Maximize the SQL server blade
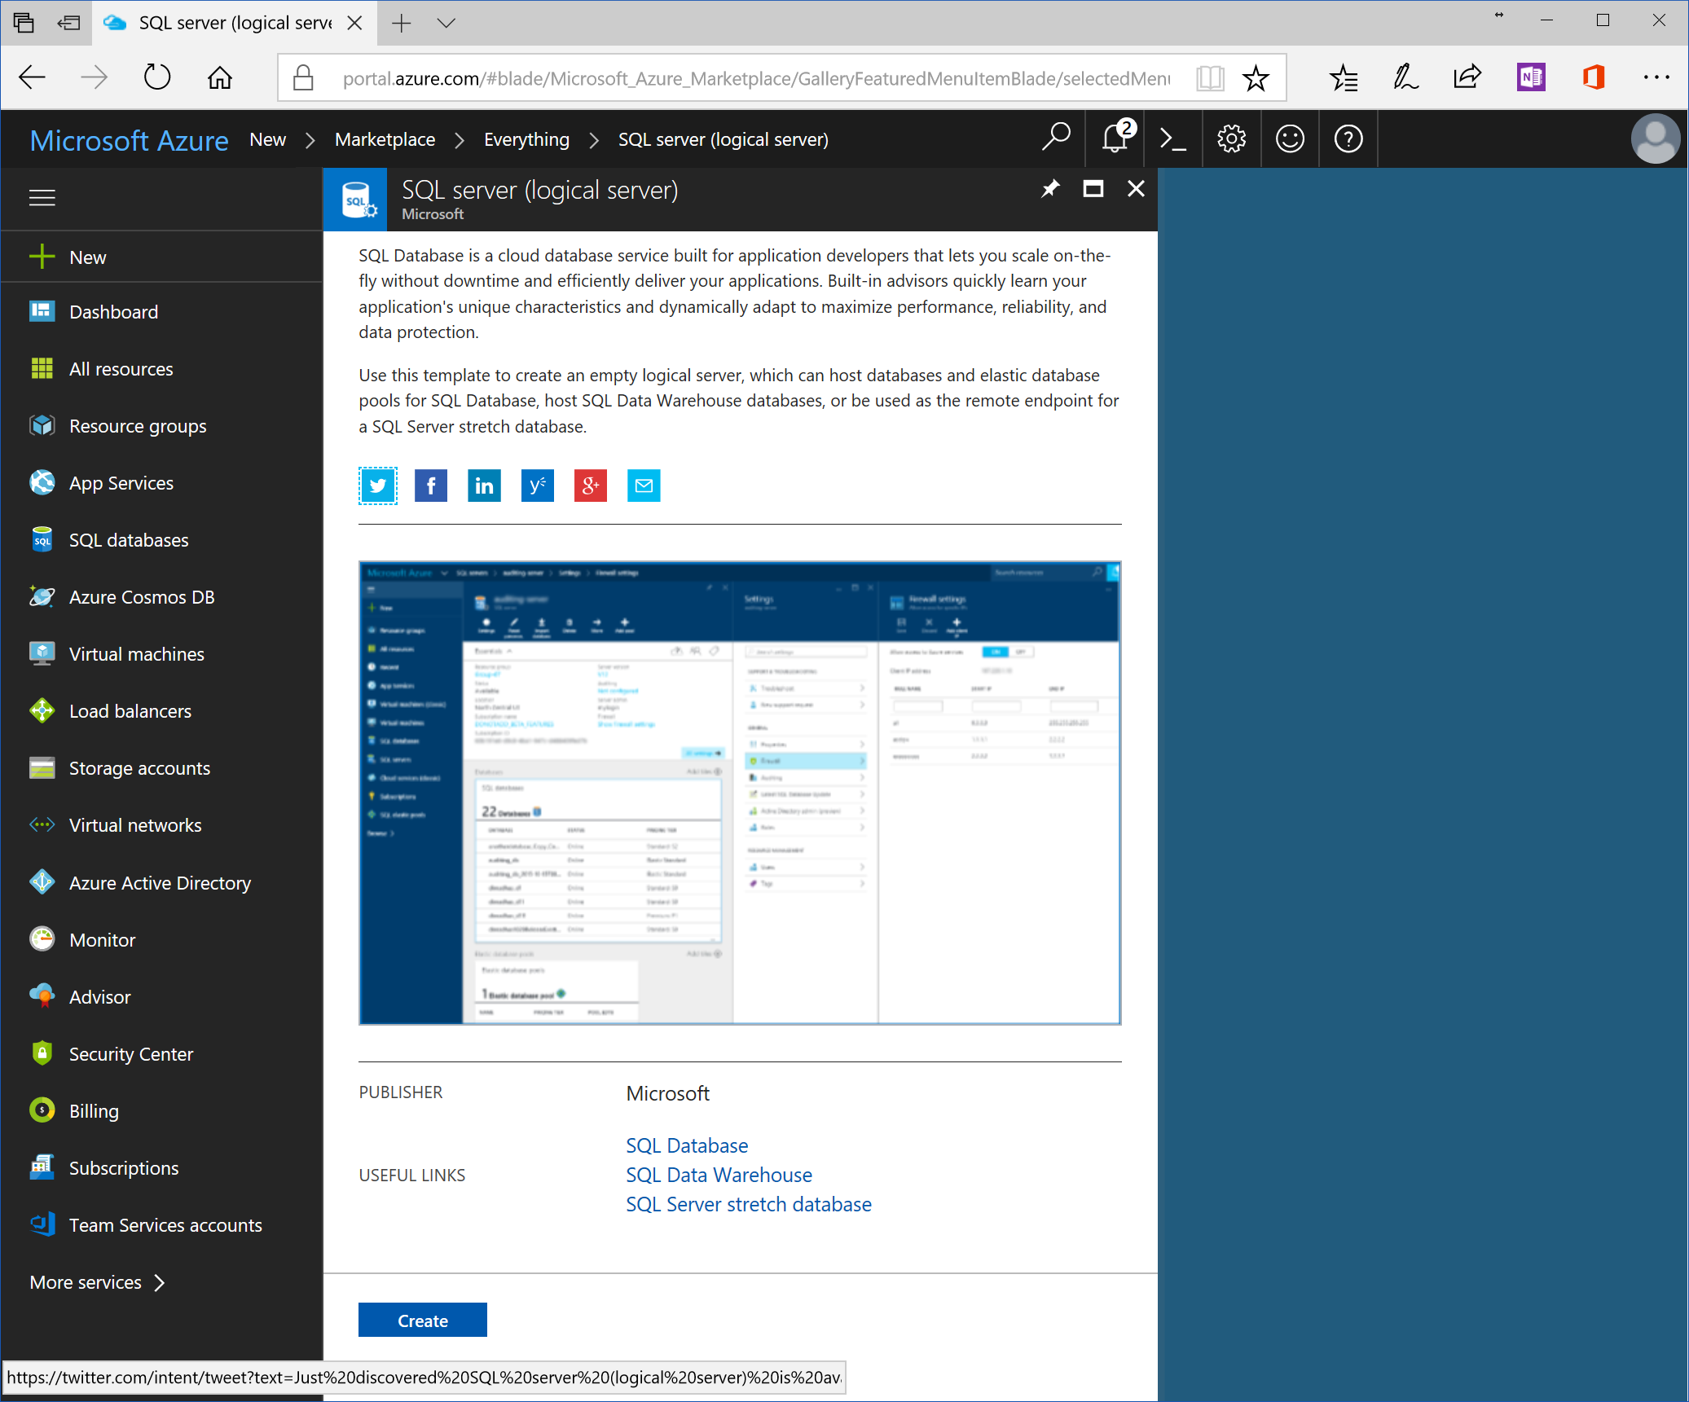Image resolution: width=1689 pixels, height=1402 pixels. 1093,189
